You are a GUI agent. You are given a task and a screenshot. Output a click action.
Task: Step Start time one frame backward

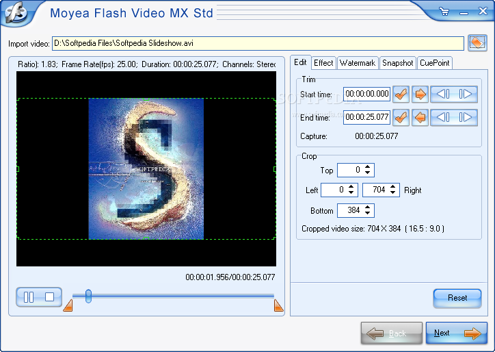(x=442, y=94)
